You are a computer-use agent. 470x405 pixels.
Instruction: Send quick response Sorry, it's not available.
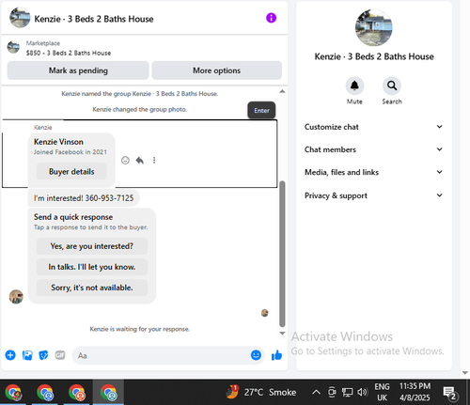click(x=92, y=288)
